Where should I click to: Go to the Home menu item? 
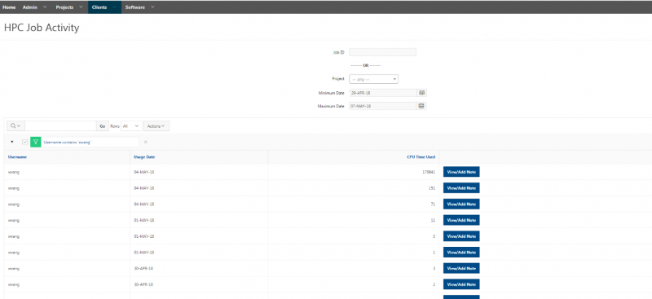click(x=9, y=7)
